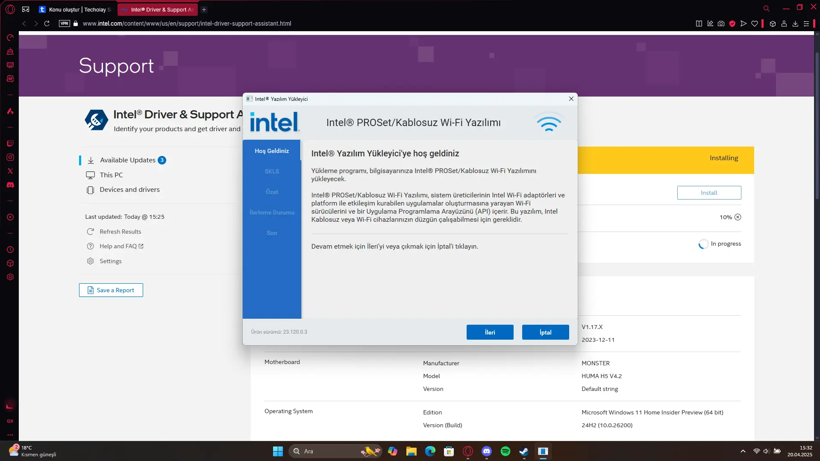Click the Install button on the page
This screenshot has width=820, height=461.
click(709, 193)
